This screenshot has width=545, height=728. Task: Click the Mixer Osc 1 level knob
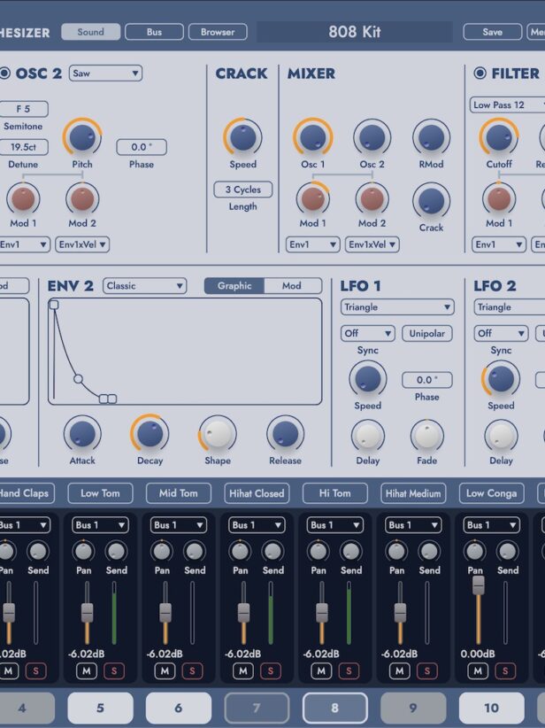coord(312,137)
